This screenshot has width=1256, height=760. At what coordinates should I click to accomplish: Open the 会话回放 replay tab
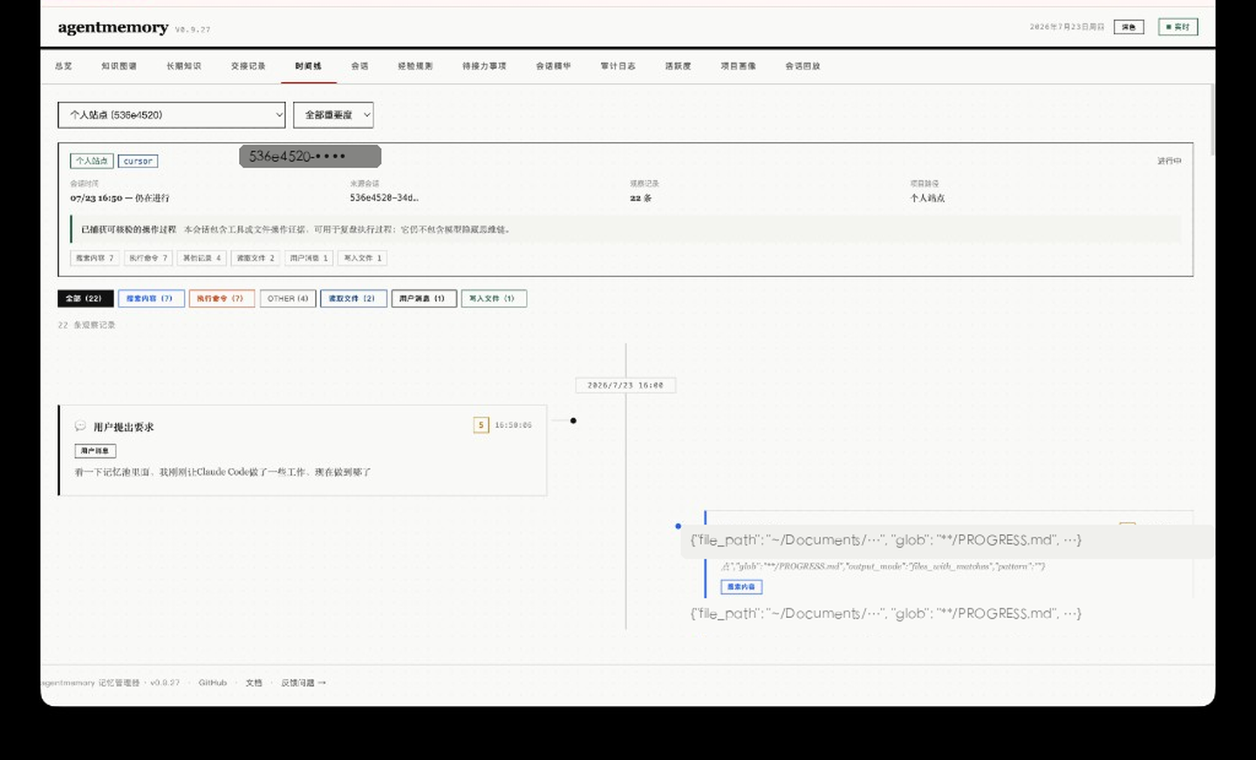(802, 66)
